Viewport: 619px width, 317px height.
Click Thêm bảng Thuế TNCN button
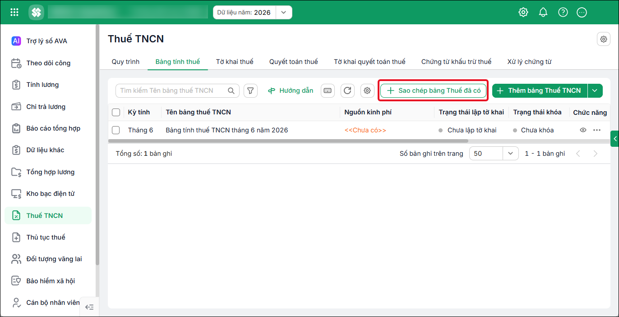click(x=540, y=91)
